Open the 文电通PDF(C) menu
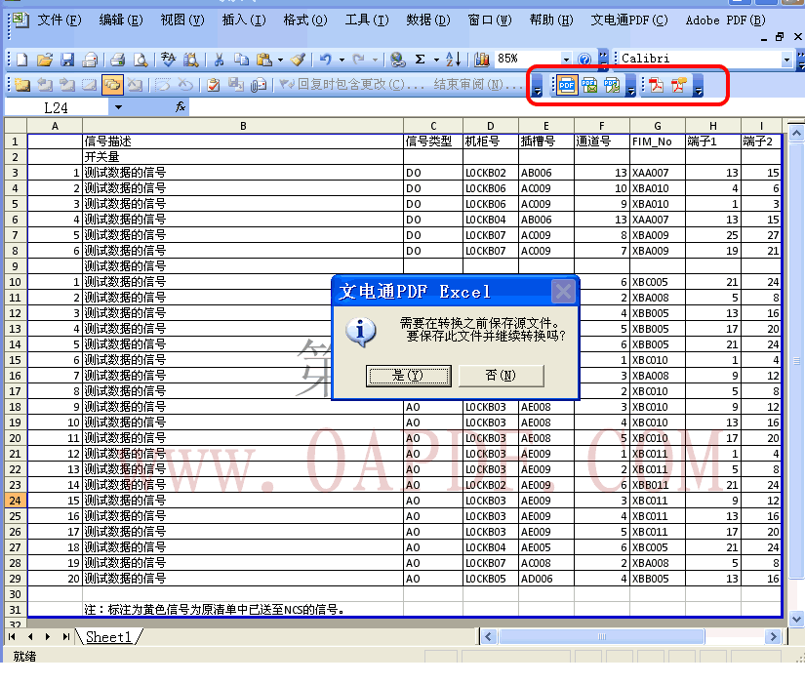The height and width of the screenshot is (684, 805). (x=629, y=20)
